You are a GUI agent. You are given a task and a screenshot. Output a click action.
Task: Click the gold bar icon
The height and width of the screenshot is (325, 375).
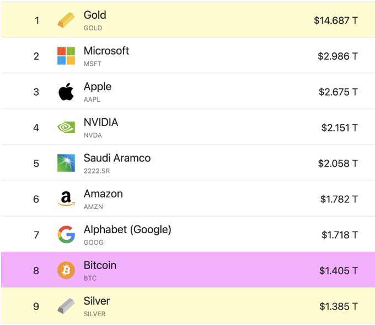pos(66,20)
